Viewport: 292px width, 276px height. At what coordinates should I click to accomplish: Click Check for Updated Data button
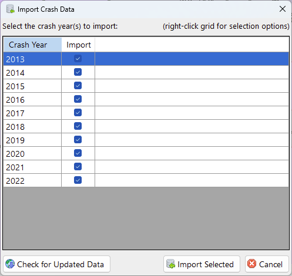pos(56,264)
